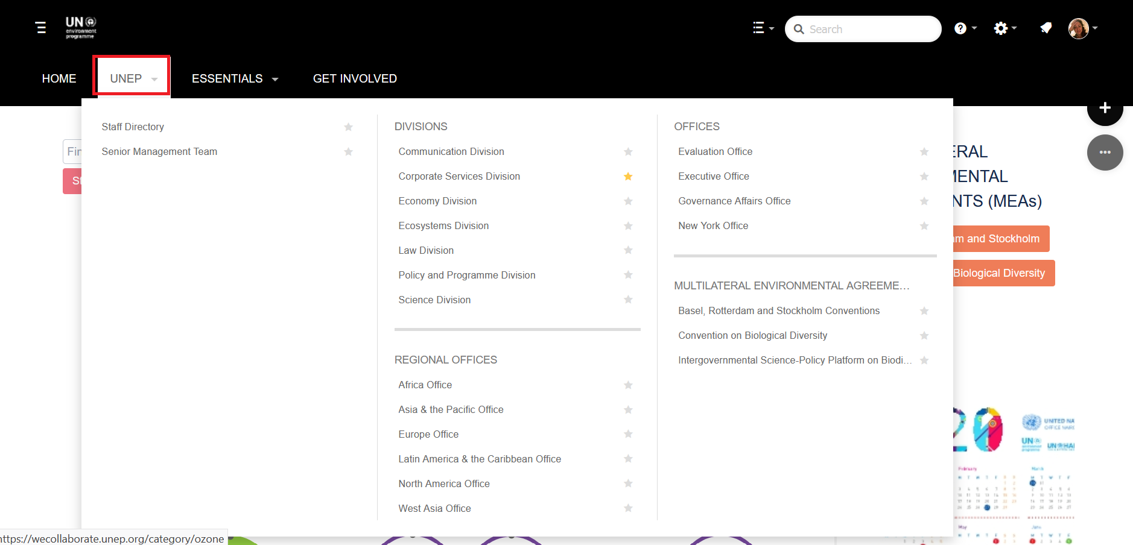Open Governance Affairs Office

[x=734, y=201]
